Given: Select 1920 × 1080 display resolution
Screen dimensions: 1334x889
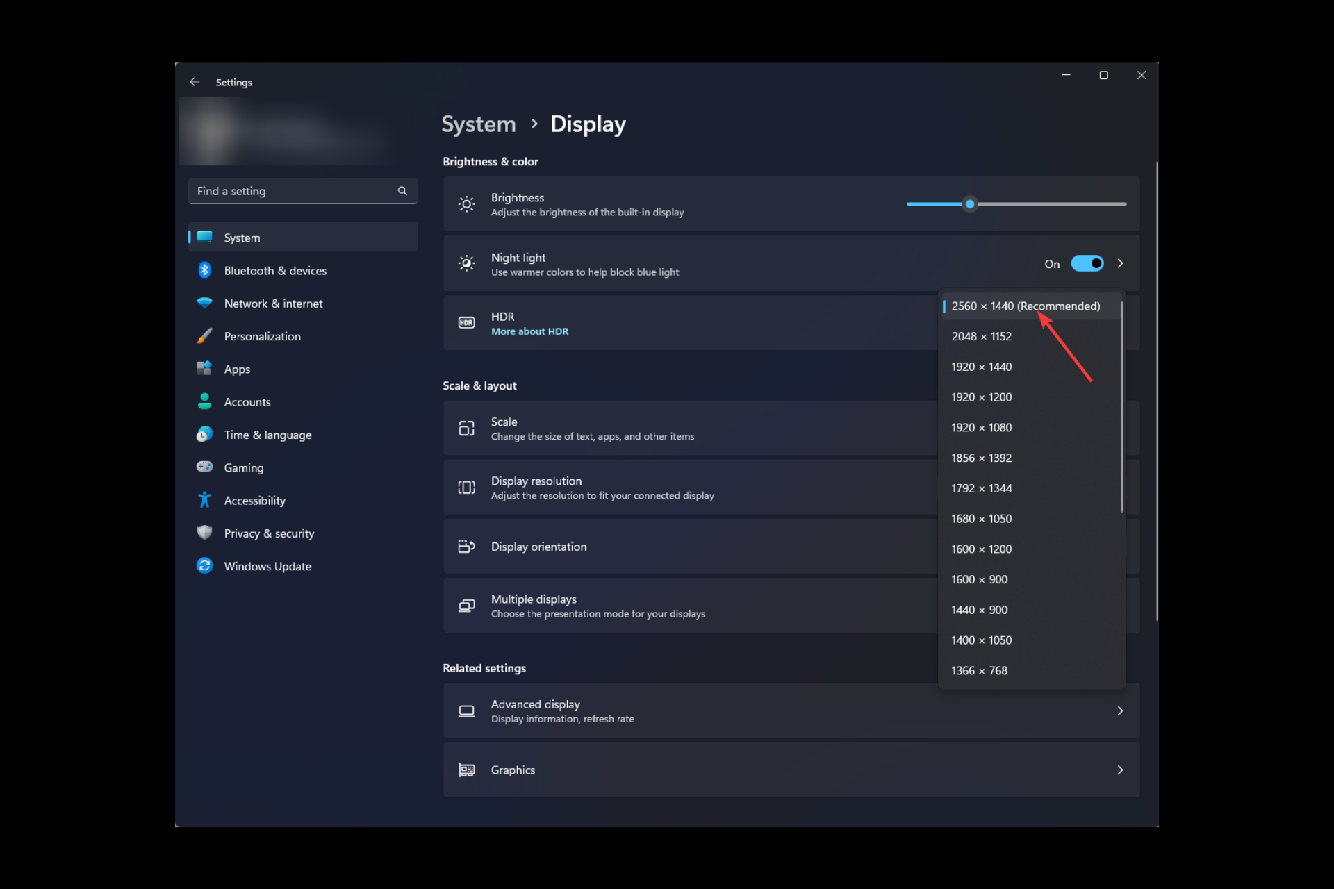Looking at the screenshot, I should [x=980, y=426].
